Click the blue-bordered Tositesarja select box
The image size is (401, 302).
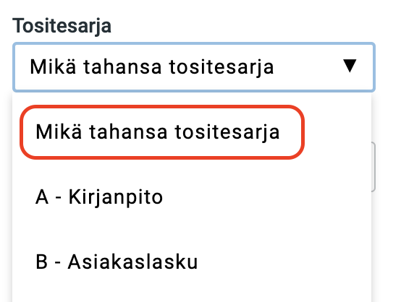point(194,67)
